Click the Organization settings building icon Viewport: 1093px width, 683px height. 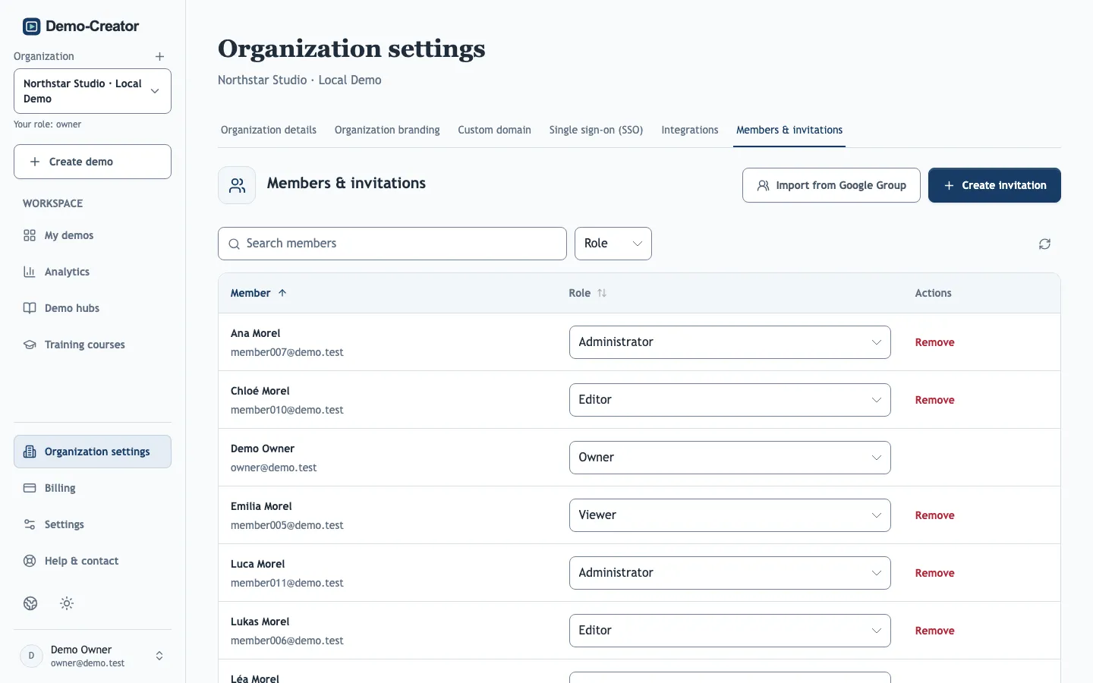click(x=30, y=452)
